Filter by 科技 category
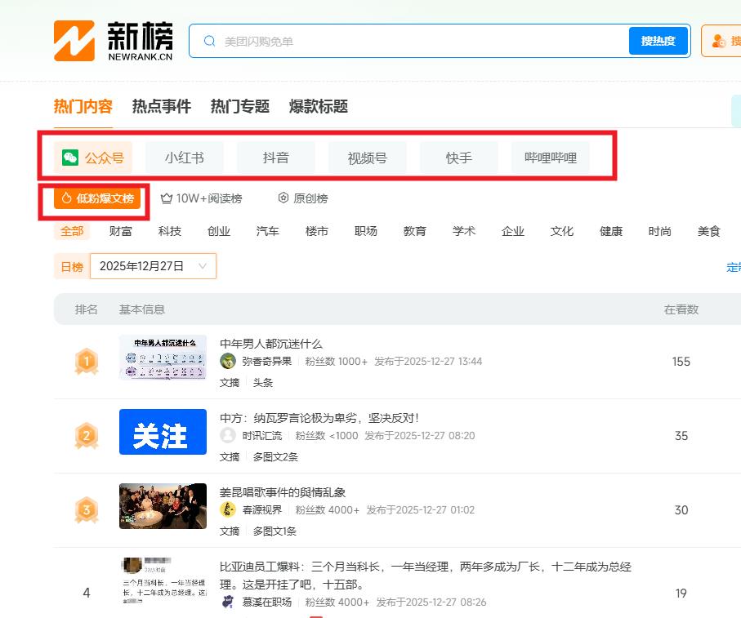 170,231
